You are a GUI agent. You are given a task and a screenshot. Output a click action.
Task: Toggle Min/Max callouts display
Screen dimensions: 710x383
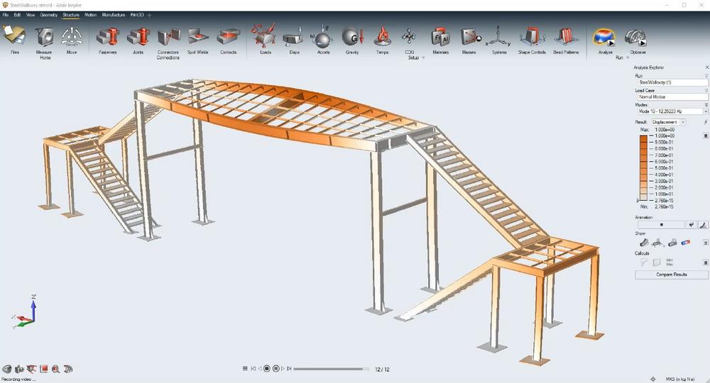point(670,262)
